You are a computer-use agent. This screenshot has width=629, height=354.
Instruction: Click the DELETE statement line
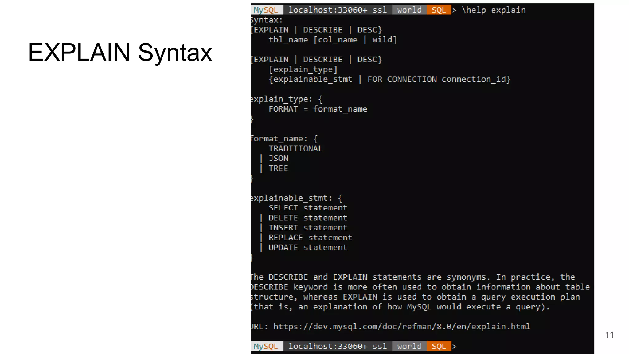click(x=308, y=218)
